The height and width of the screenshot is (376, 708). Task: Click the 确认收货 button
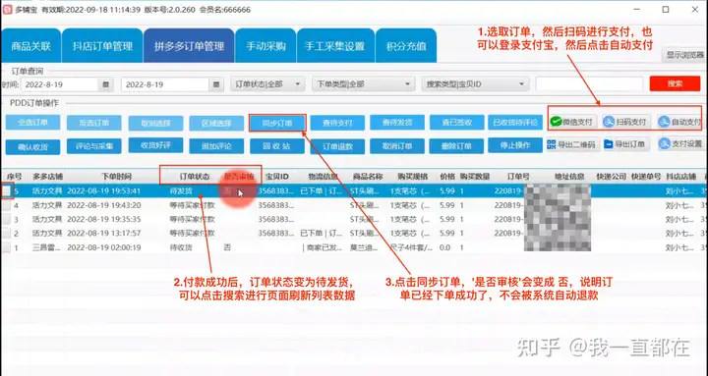tap(32, 147)
